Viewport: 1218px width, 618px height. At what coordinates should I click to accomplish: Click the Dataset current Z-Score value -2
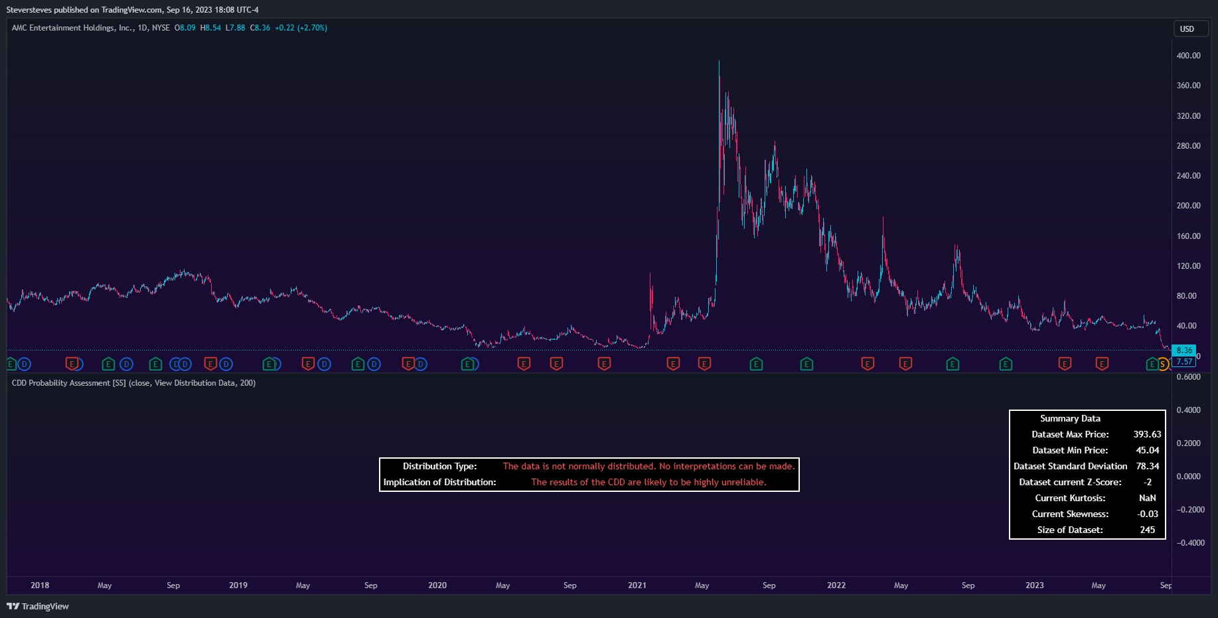click(x=1148, y=483)
